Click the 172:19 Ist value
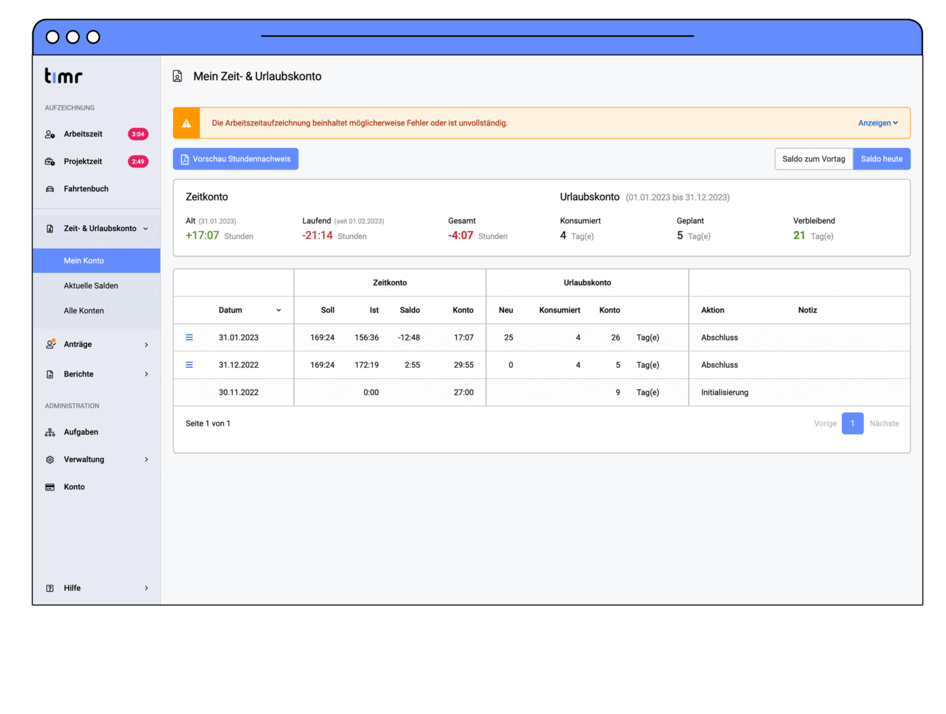Viewport: 946px width, 714px height. pyautogui.click(x=367, y=365)
